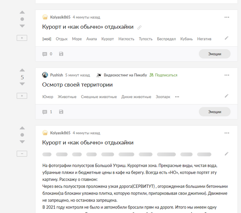Select the 'Анапа' tag

click(92, 39)
